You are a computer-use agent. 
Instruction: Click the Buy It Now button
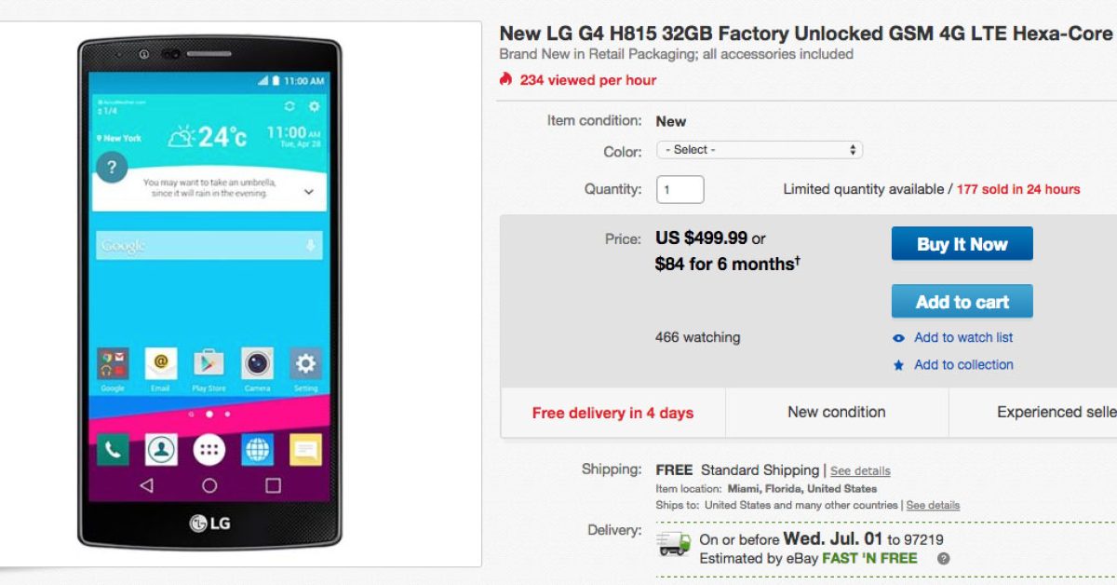(x=962, y=244)
